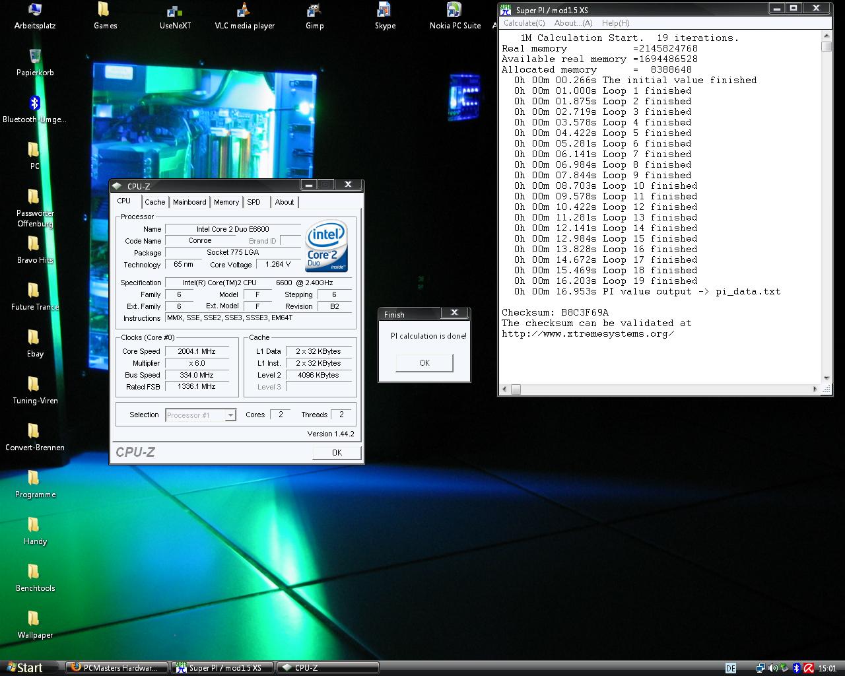Open the PCMasters Firefox taskbar item
845x676 pixels.
click(116, 667)
